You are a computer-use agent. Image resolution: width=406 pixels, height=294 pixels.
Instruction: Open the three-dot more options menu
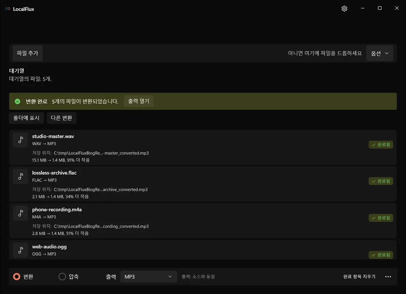click(388, 277)
